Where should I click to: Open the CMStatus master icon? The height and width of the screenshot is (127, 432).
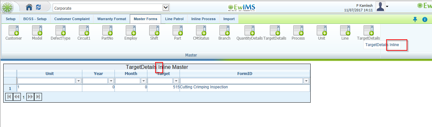point(201,30)
